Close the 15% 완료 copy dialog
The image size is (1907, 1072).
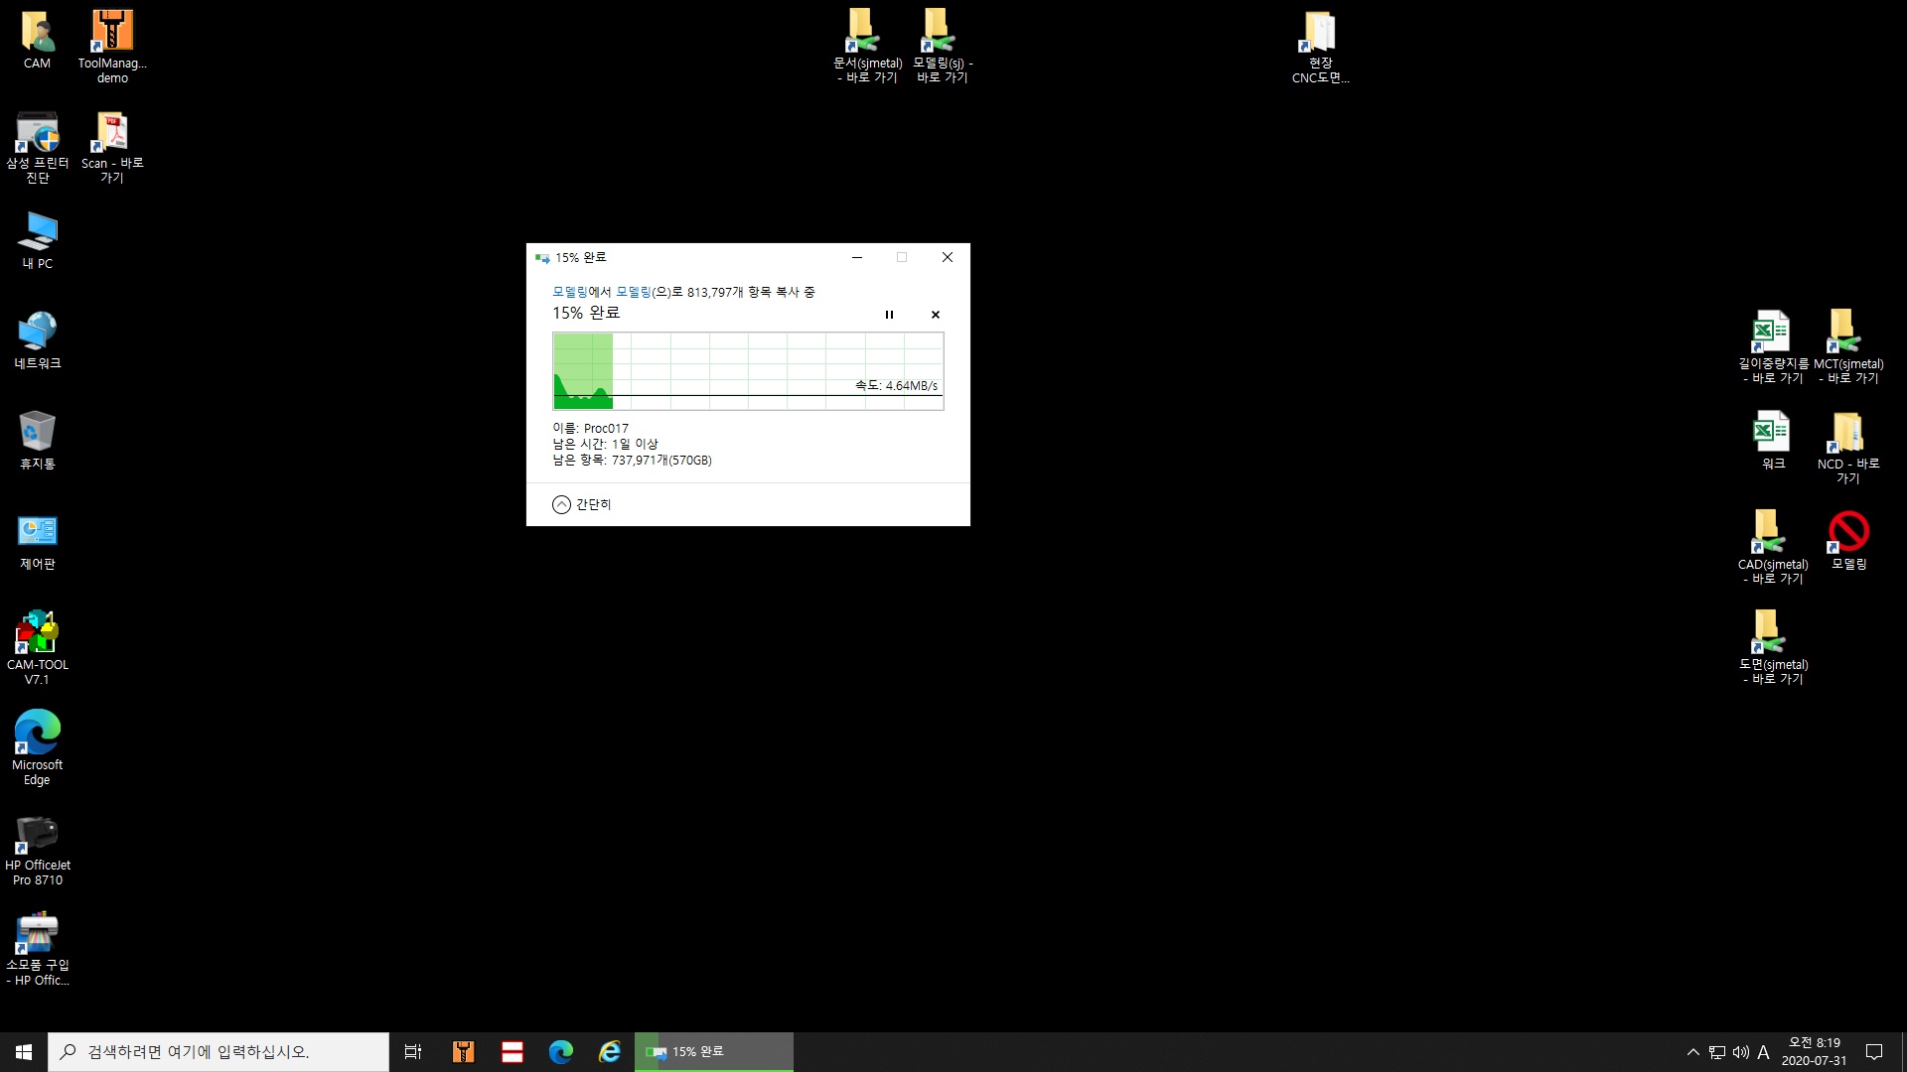click(948, 257)
